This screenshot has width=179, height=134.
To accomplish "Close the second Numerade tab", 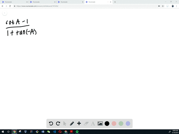I will pyautogui.click(x=55, y=2).
